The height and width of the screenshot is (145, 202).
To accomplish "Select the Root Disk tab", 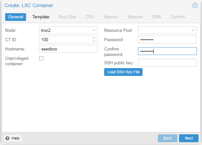I will (x=67, y=17).
